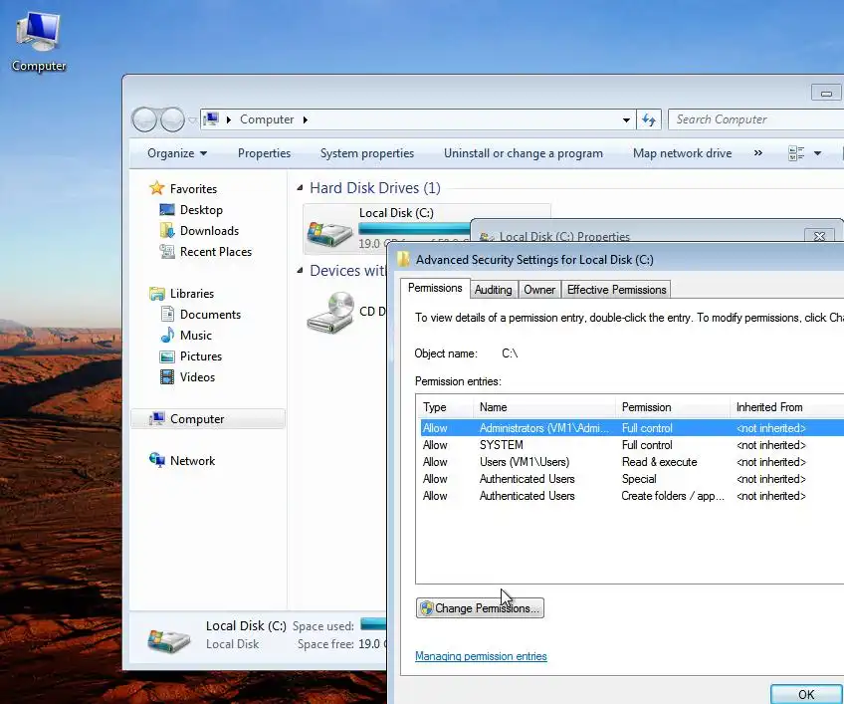Click the Documents library icon
This screenshot has height=704, width=844.
click(167, 314)
